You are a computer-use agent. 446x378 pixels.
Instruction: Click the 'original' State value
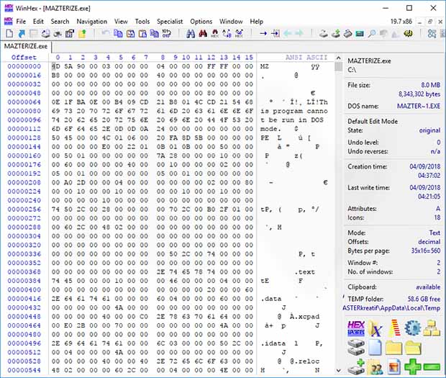[429, 130]
